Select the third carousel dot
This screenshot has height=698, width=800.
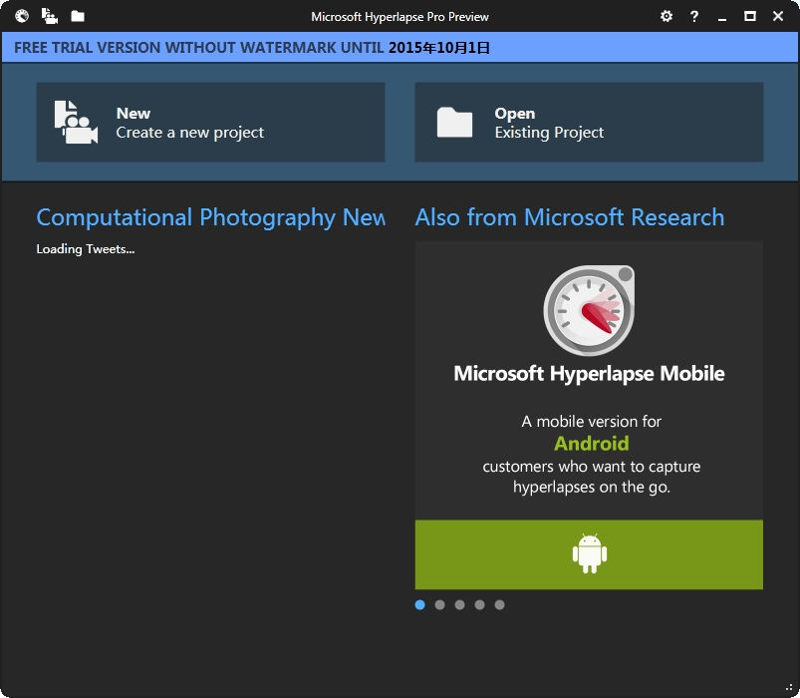pos(459,604)
